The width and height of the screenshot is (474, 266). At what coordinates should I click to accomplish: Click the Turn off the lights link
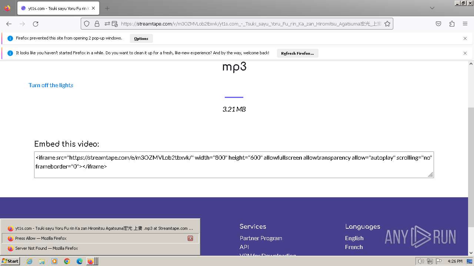[51, 85]
